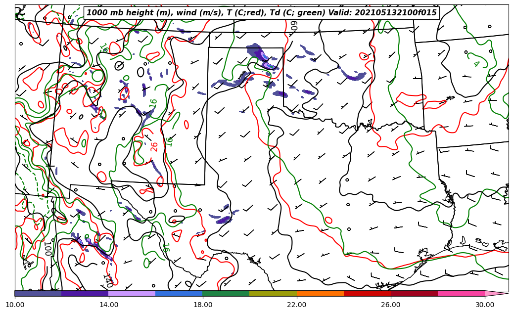513x313 pixels.
Task: Click the 14.00 colorbar tick label
Action: point(109,305)
